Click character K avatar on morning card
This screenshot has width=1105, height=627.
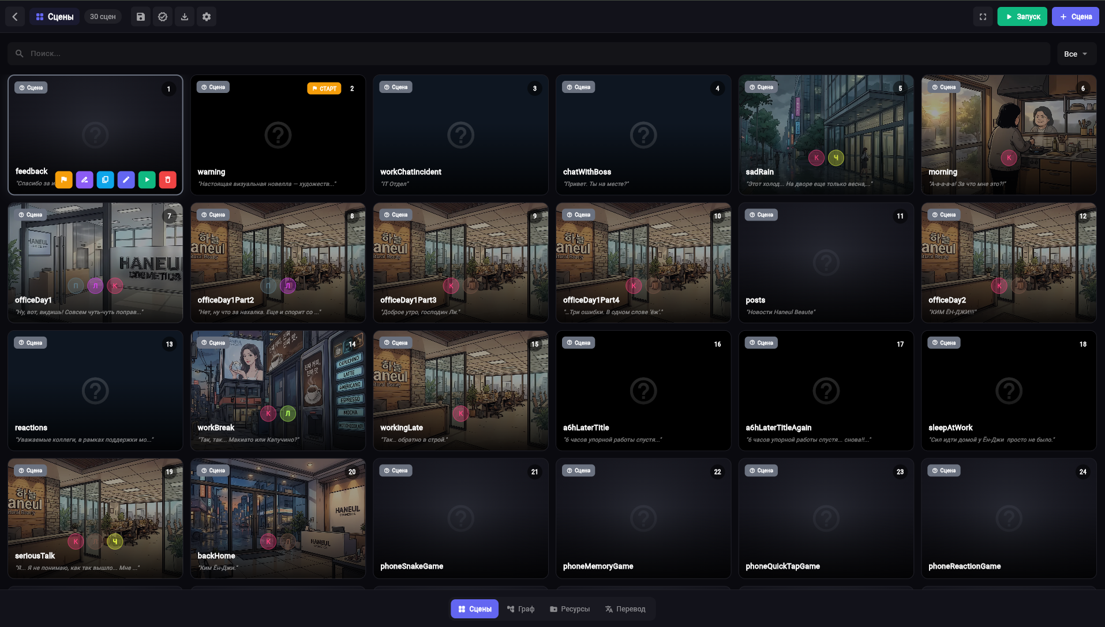(x=1009, y=158)
